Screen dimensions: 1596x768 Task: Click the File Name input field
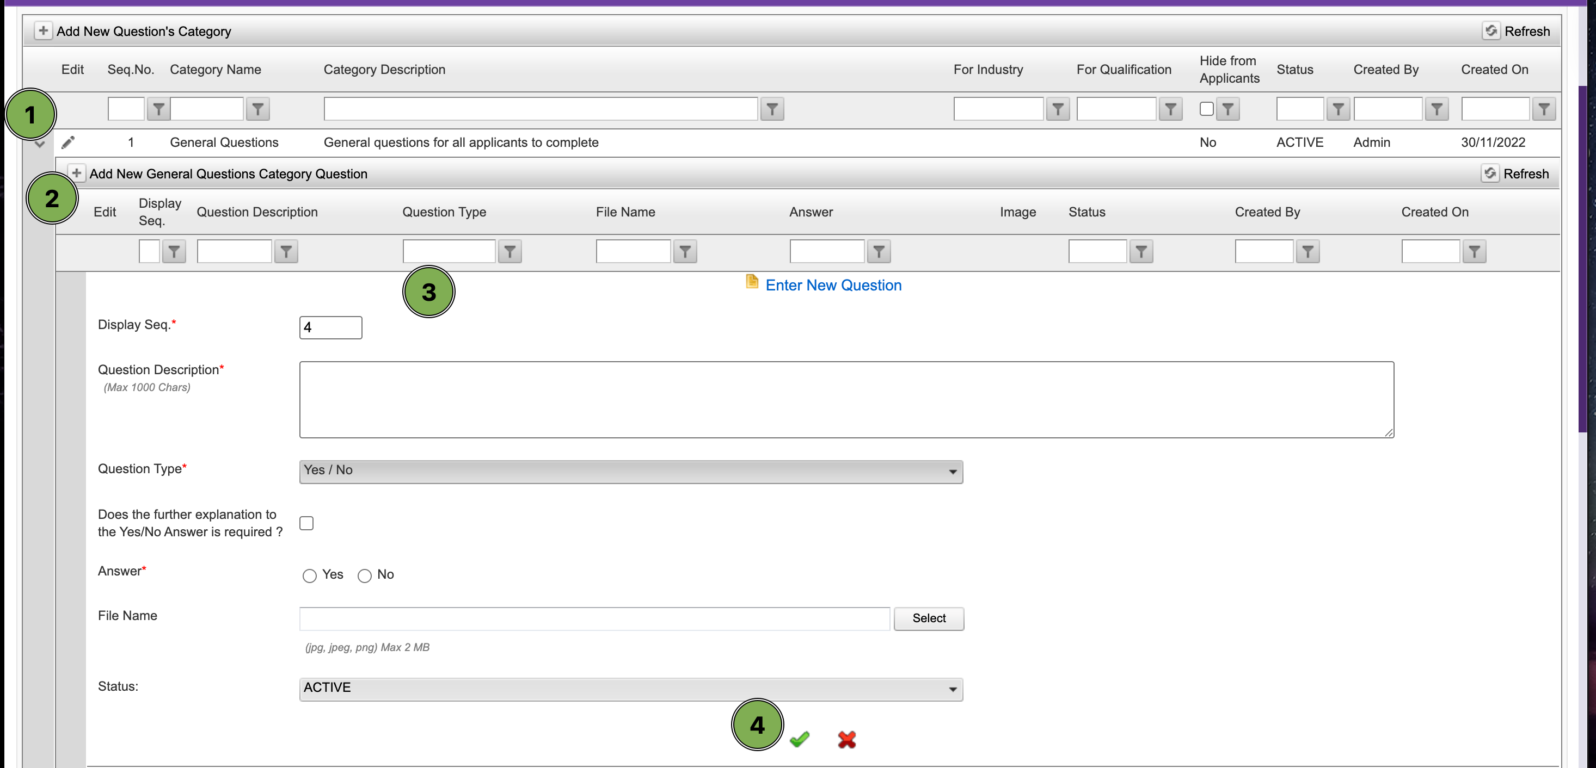[595, 618]
